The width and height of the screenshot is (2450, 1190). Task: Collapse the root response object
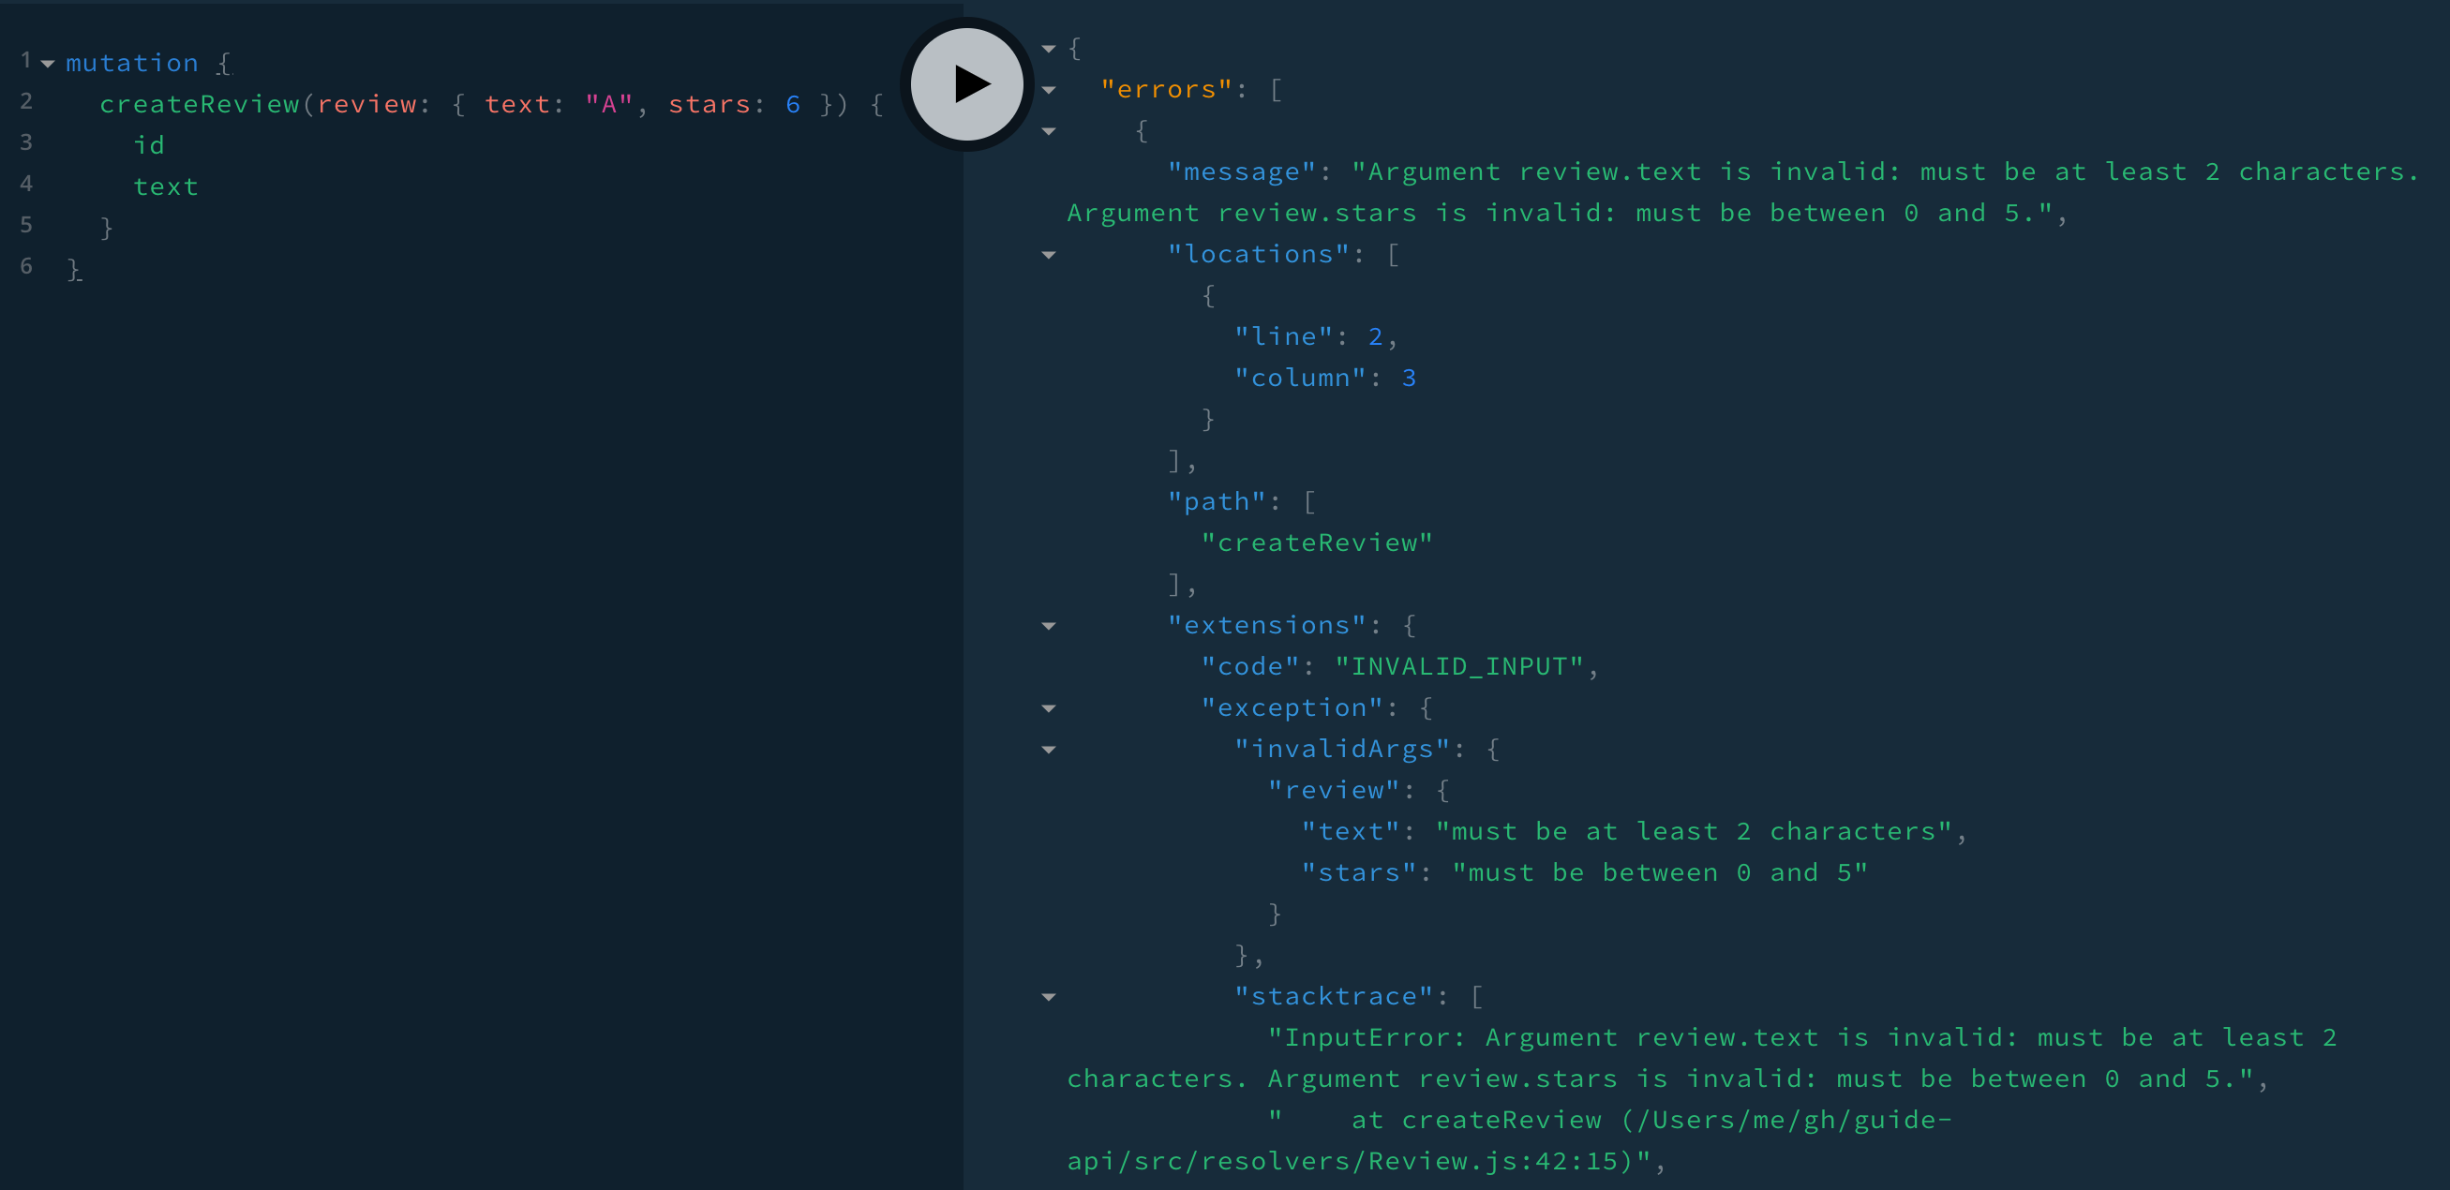coord(1048,49)
